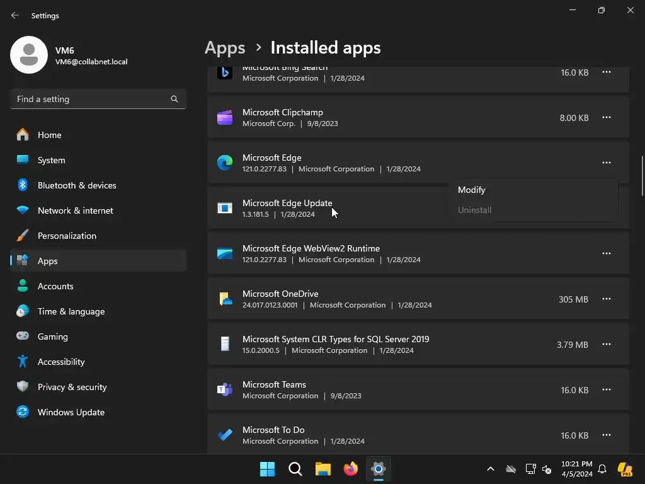Viewport: 645px width, 484px height.
Task: Open more options for Microsoft Clipchamp
Action: pyautogui.click(x=606, y=117)
